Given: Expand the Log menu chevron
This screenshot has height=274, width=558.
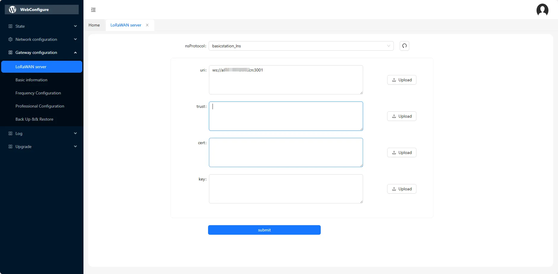Looking at the screenshot, I should coord(75,133).
